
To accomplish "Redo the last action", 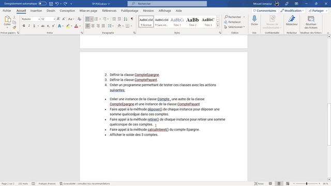I will (x=66, y=4).
